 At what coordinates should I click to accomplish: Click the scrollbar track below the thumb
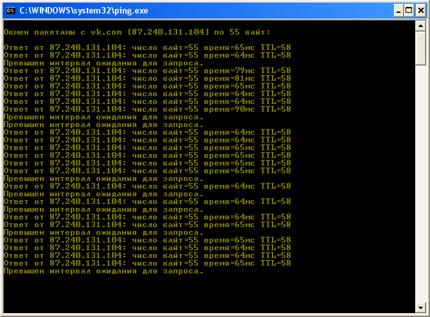420,184
